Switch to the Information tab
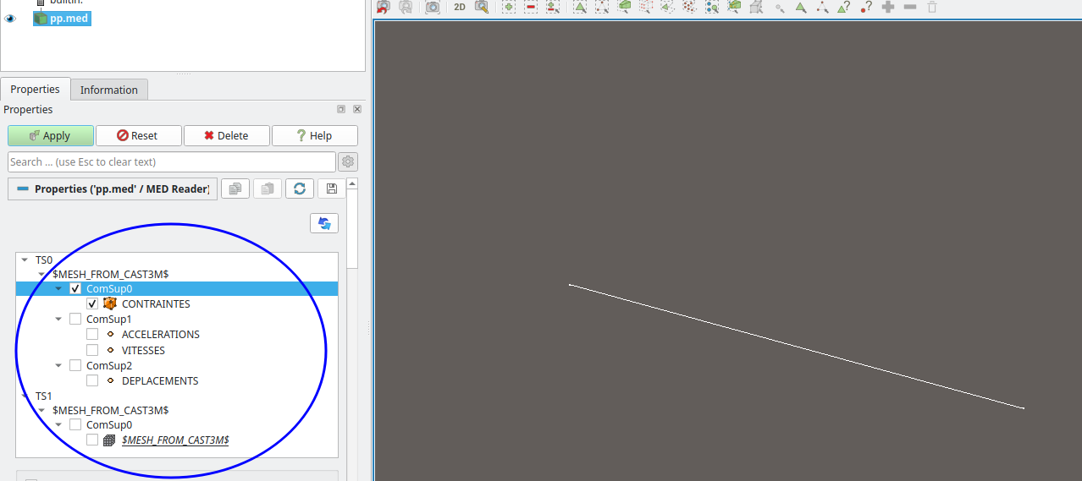This screenshot has height=481, width=1082. pyautogui.click(x=108, y=90)
